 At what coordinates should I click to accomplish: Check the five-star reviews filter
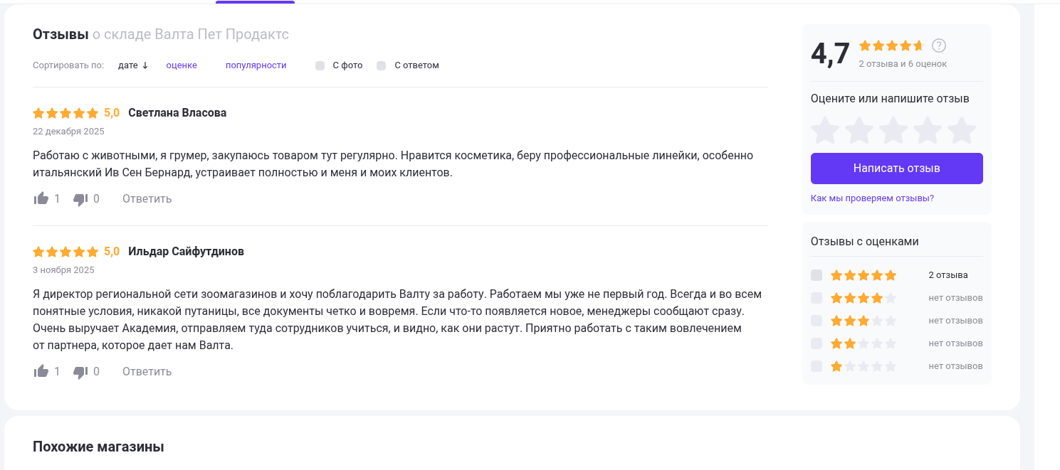tap(817, 275)
